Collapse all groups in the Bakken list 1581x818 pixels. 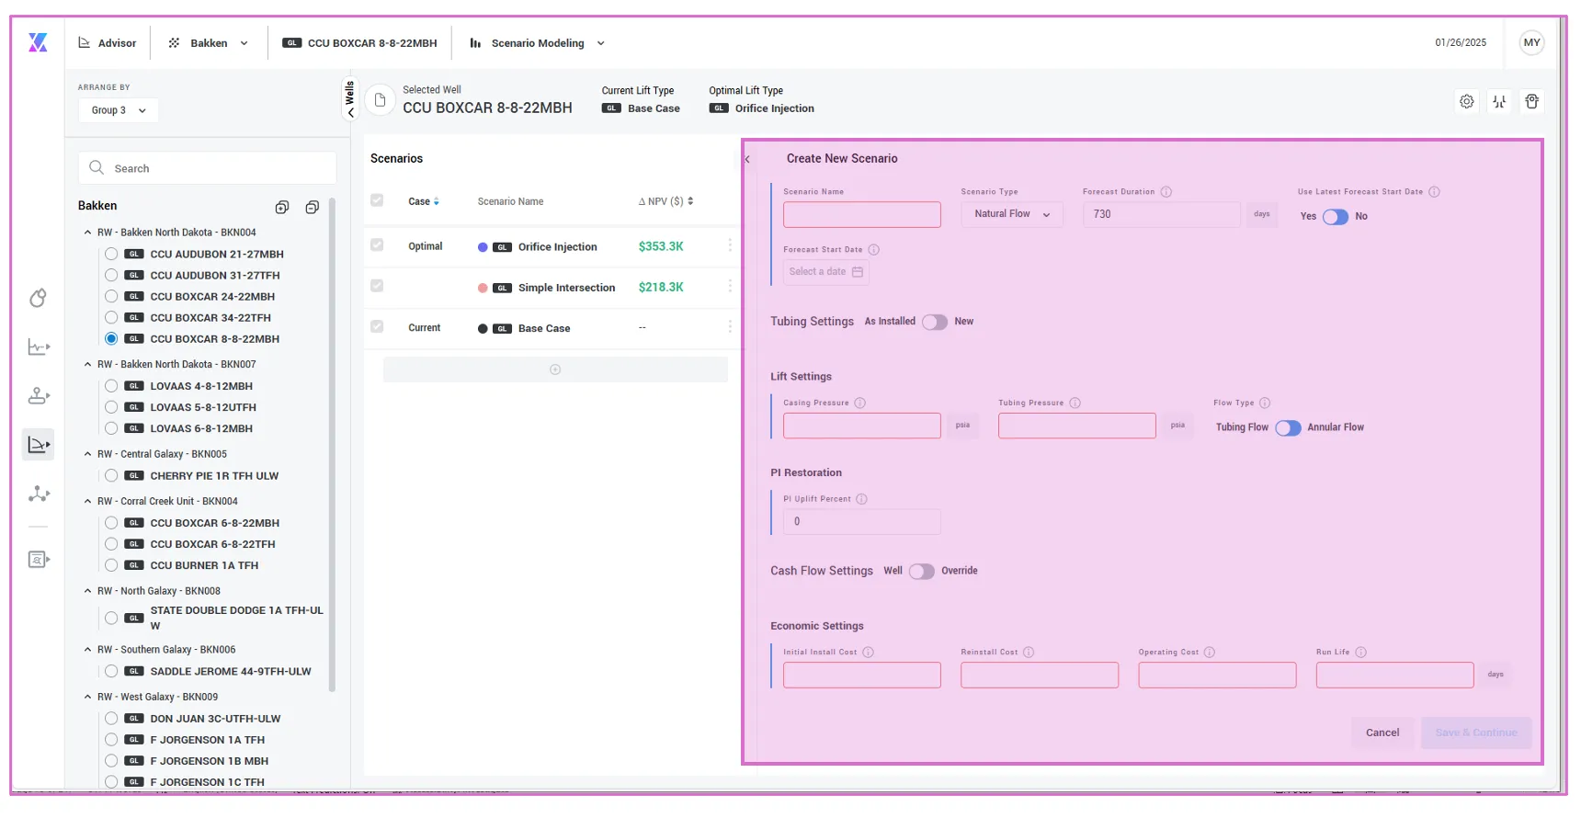[x=313, y=207]
